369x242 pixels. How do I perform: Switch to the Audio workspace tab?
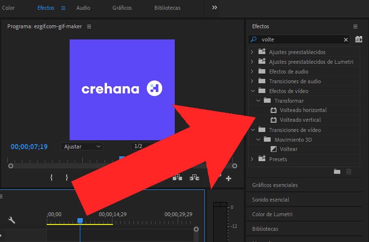click(x=83, y=8)
